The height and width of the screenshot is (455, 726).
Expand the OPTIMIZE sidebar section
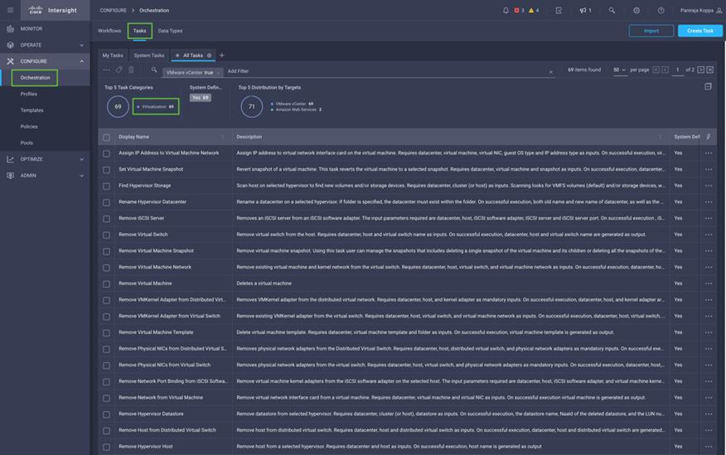point(45,159)
